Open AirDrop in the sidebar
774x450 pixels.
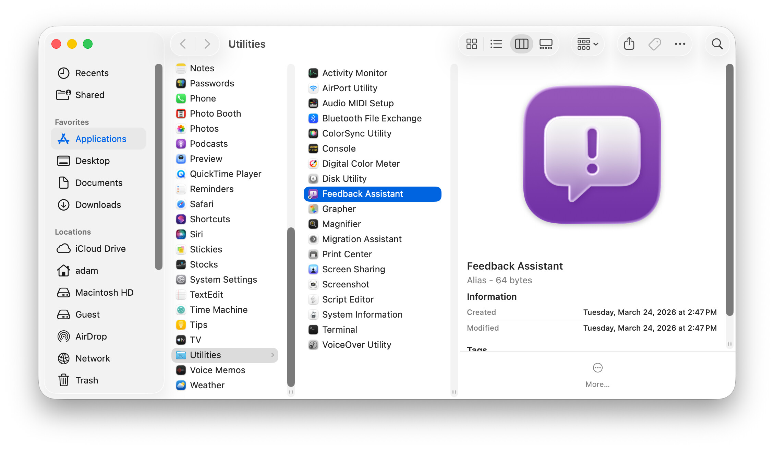[x=91, y=336]
